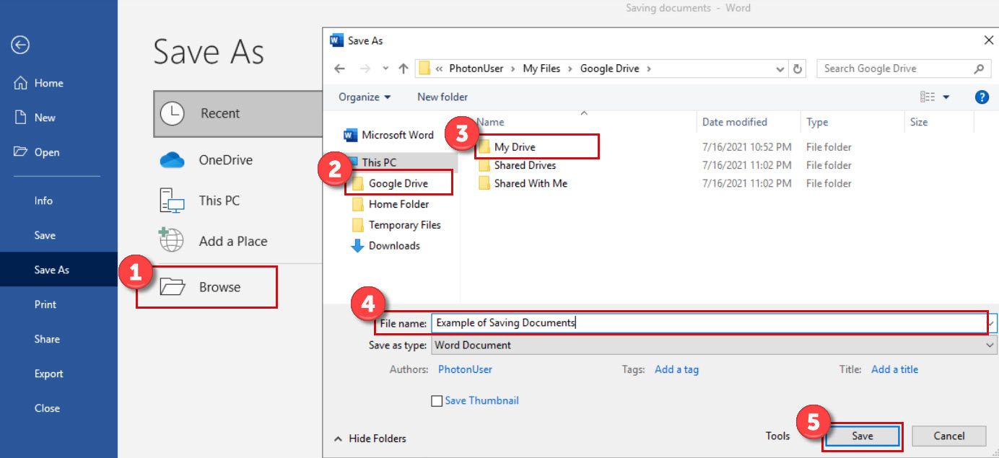Close the Save As dialog window
The image size is (999, 458).
tap(988, 41)
